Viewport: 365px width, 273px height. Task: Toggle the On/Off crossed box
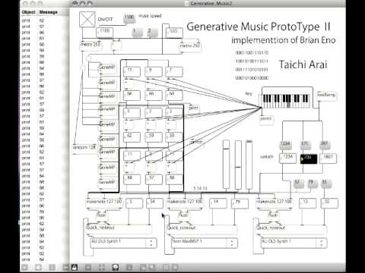[87, 19]
